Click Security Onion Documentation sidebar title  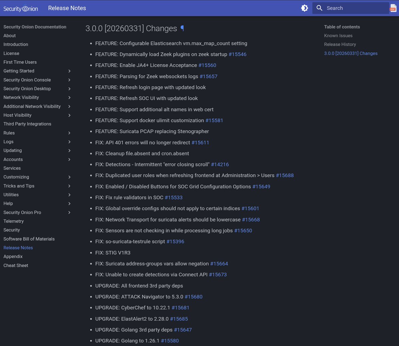(35, 27)
